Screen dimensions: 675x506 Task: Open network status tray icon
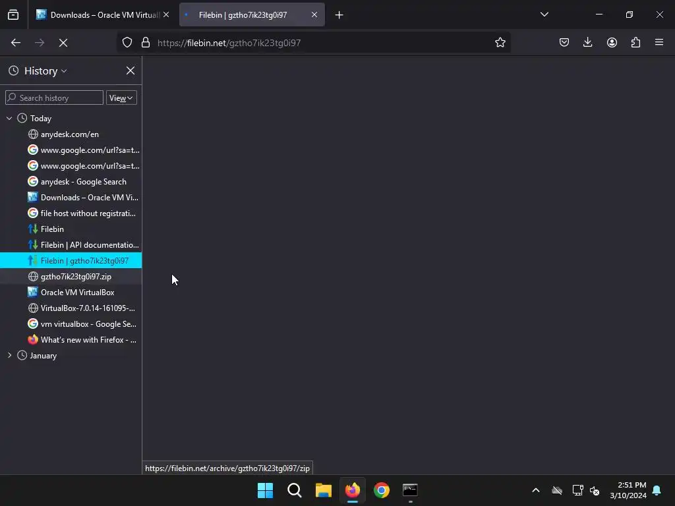coord(577,490)
